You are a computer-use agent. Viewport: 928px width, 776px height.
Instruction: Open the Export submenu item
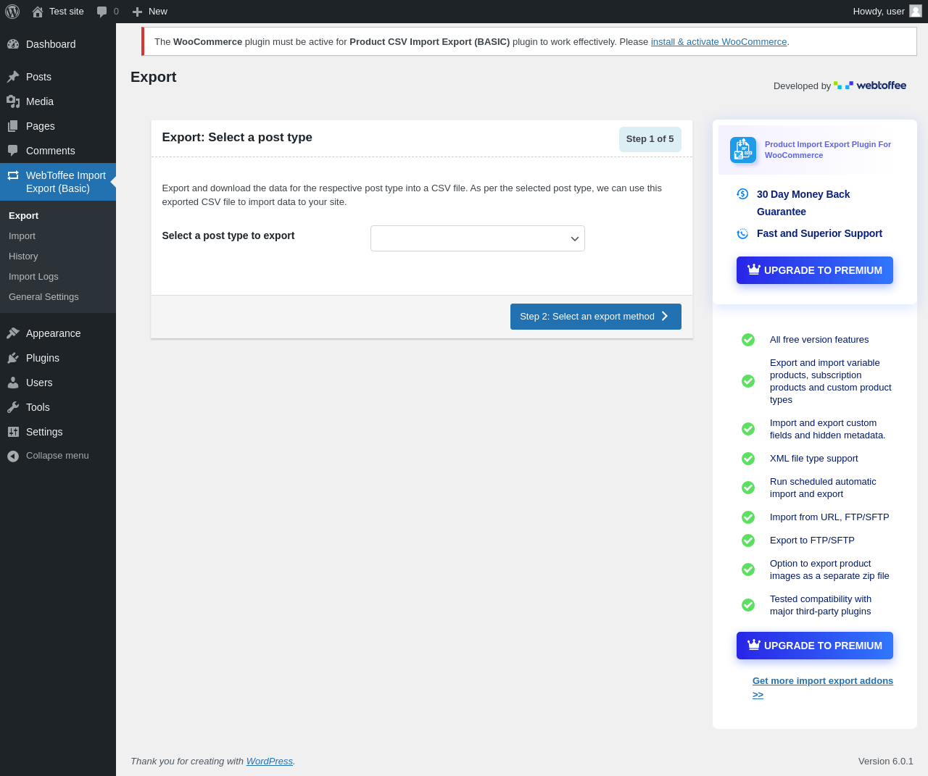[58, 216]
